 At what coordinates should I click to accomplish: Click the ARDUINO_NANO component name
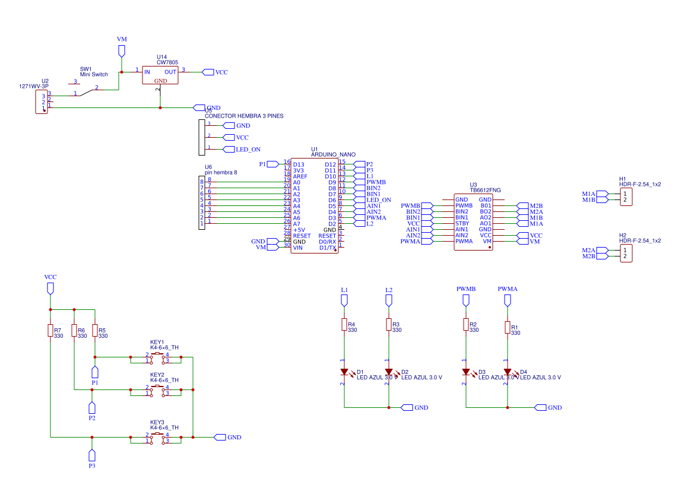333,154
